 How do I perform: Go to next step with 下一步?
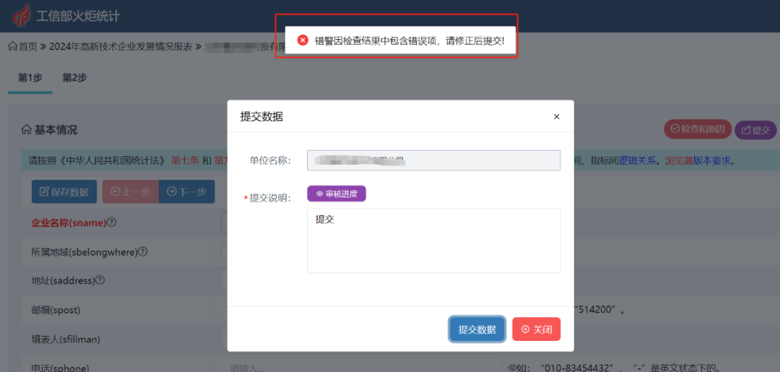pyautogui.click(x=186, y=191)
